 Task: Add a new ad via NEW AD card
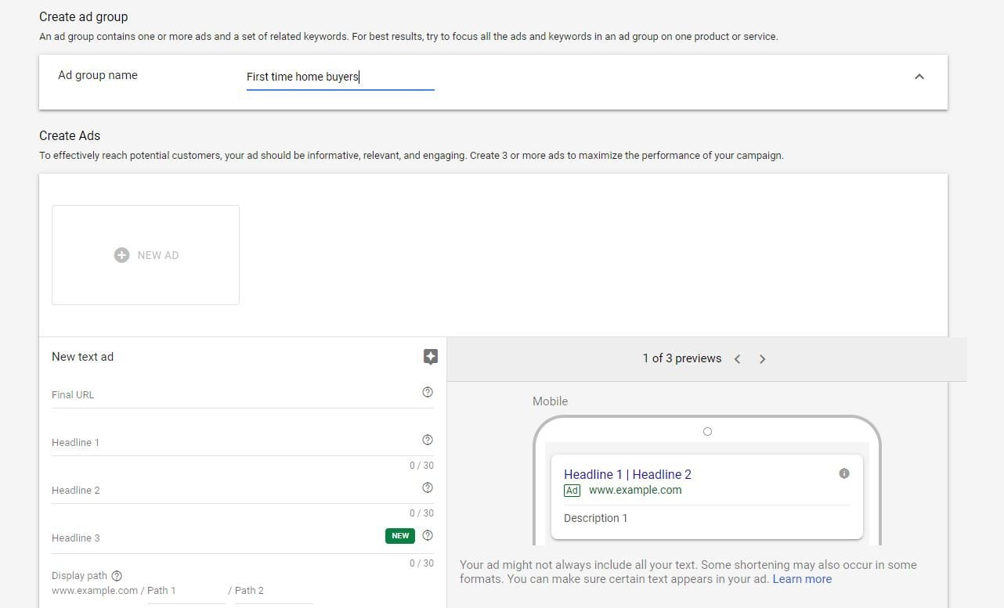click(146, 255)
